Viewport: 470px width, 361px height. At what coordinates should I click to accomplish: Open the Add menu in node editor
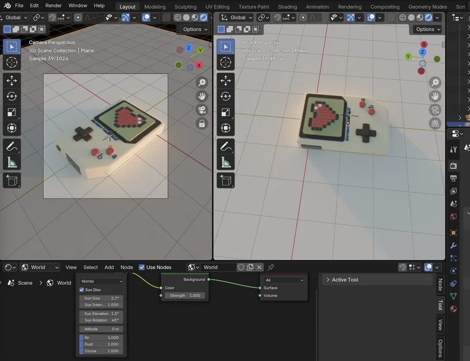pos(109,267)
